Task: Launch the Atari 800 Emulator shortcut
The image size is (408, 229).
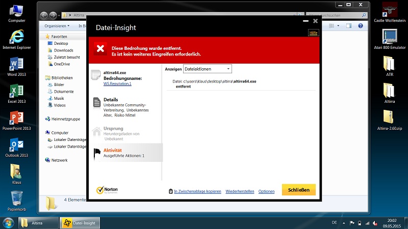Action: pyautogui.click(x=390, y=40)
